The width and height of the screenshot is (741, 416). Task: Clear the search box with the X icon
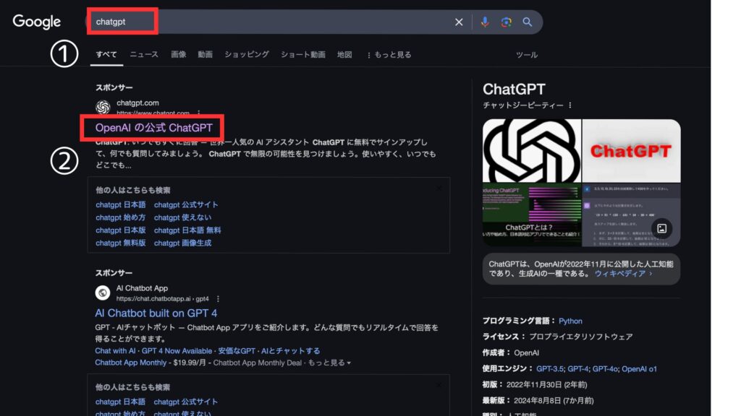458,22
